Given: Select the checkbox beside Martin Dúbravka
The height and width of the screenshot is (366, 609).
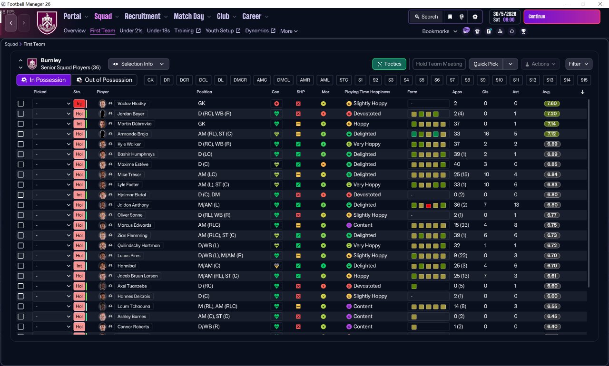Looking at the screenshot, I should pos(20,124).
